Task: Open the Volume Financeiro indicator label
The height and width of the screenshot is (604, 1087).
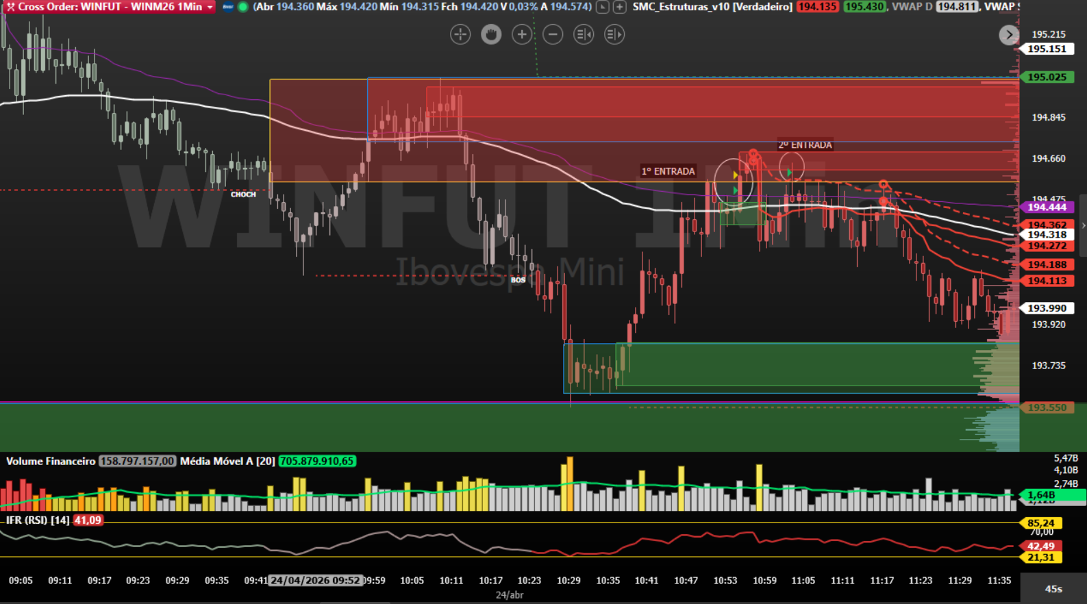Action: click(51, 461)
